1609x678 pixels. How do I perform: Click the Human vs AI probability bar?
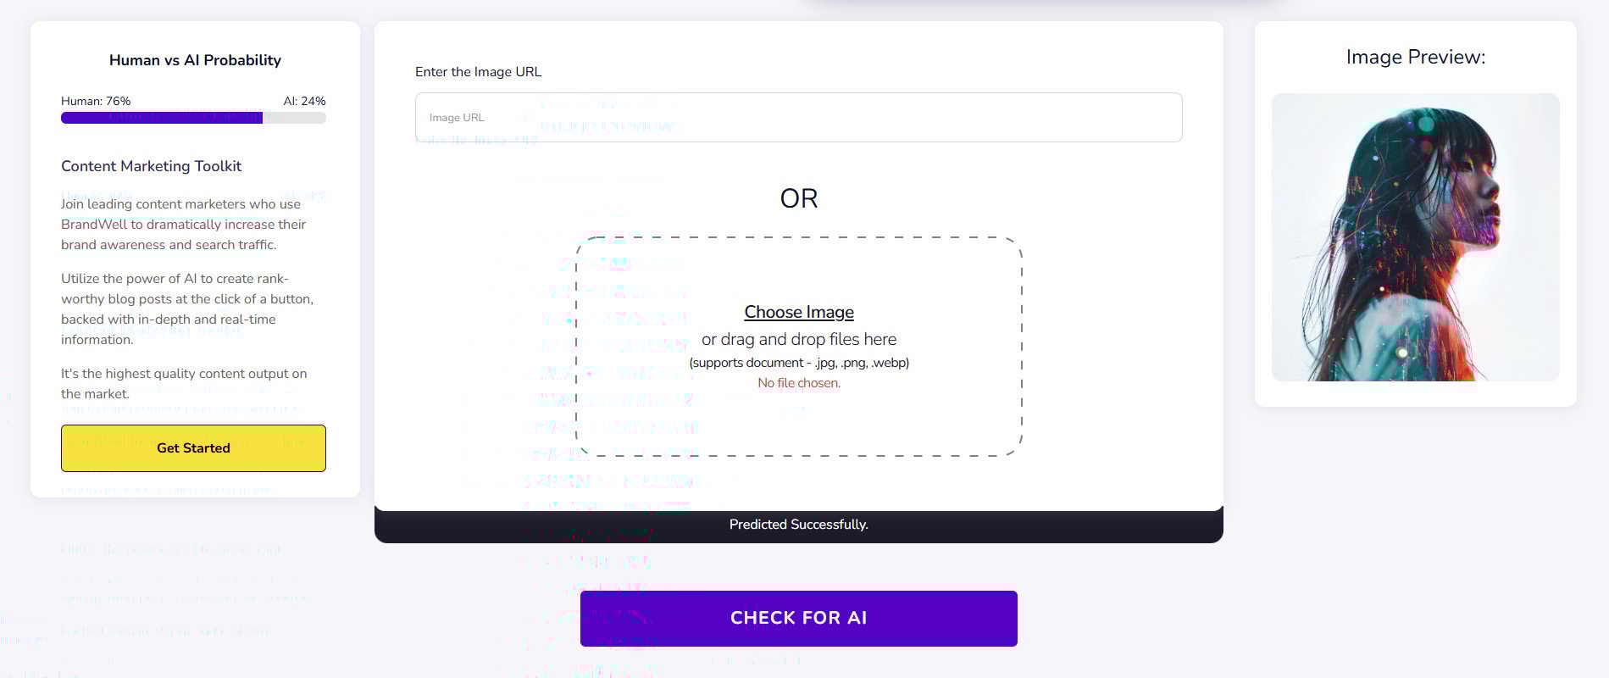click(193, 118)
